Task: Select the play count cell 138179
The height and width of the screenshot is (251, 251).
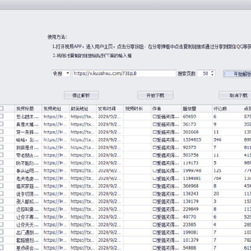Action: [197, 201]
